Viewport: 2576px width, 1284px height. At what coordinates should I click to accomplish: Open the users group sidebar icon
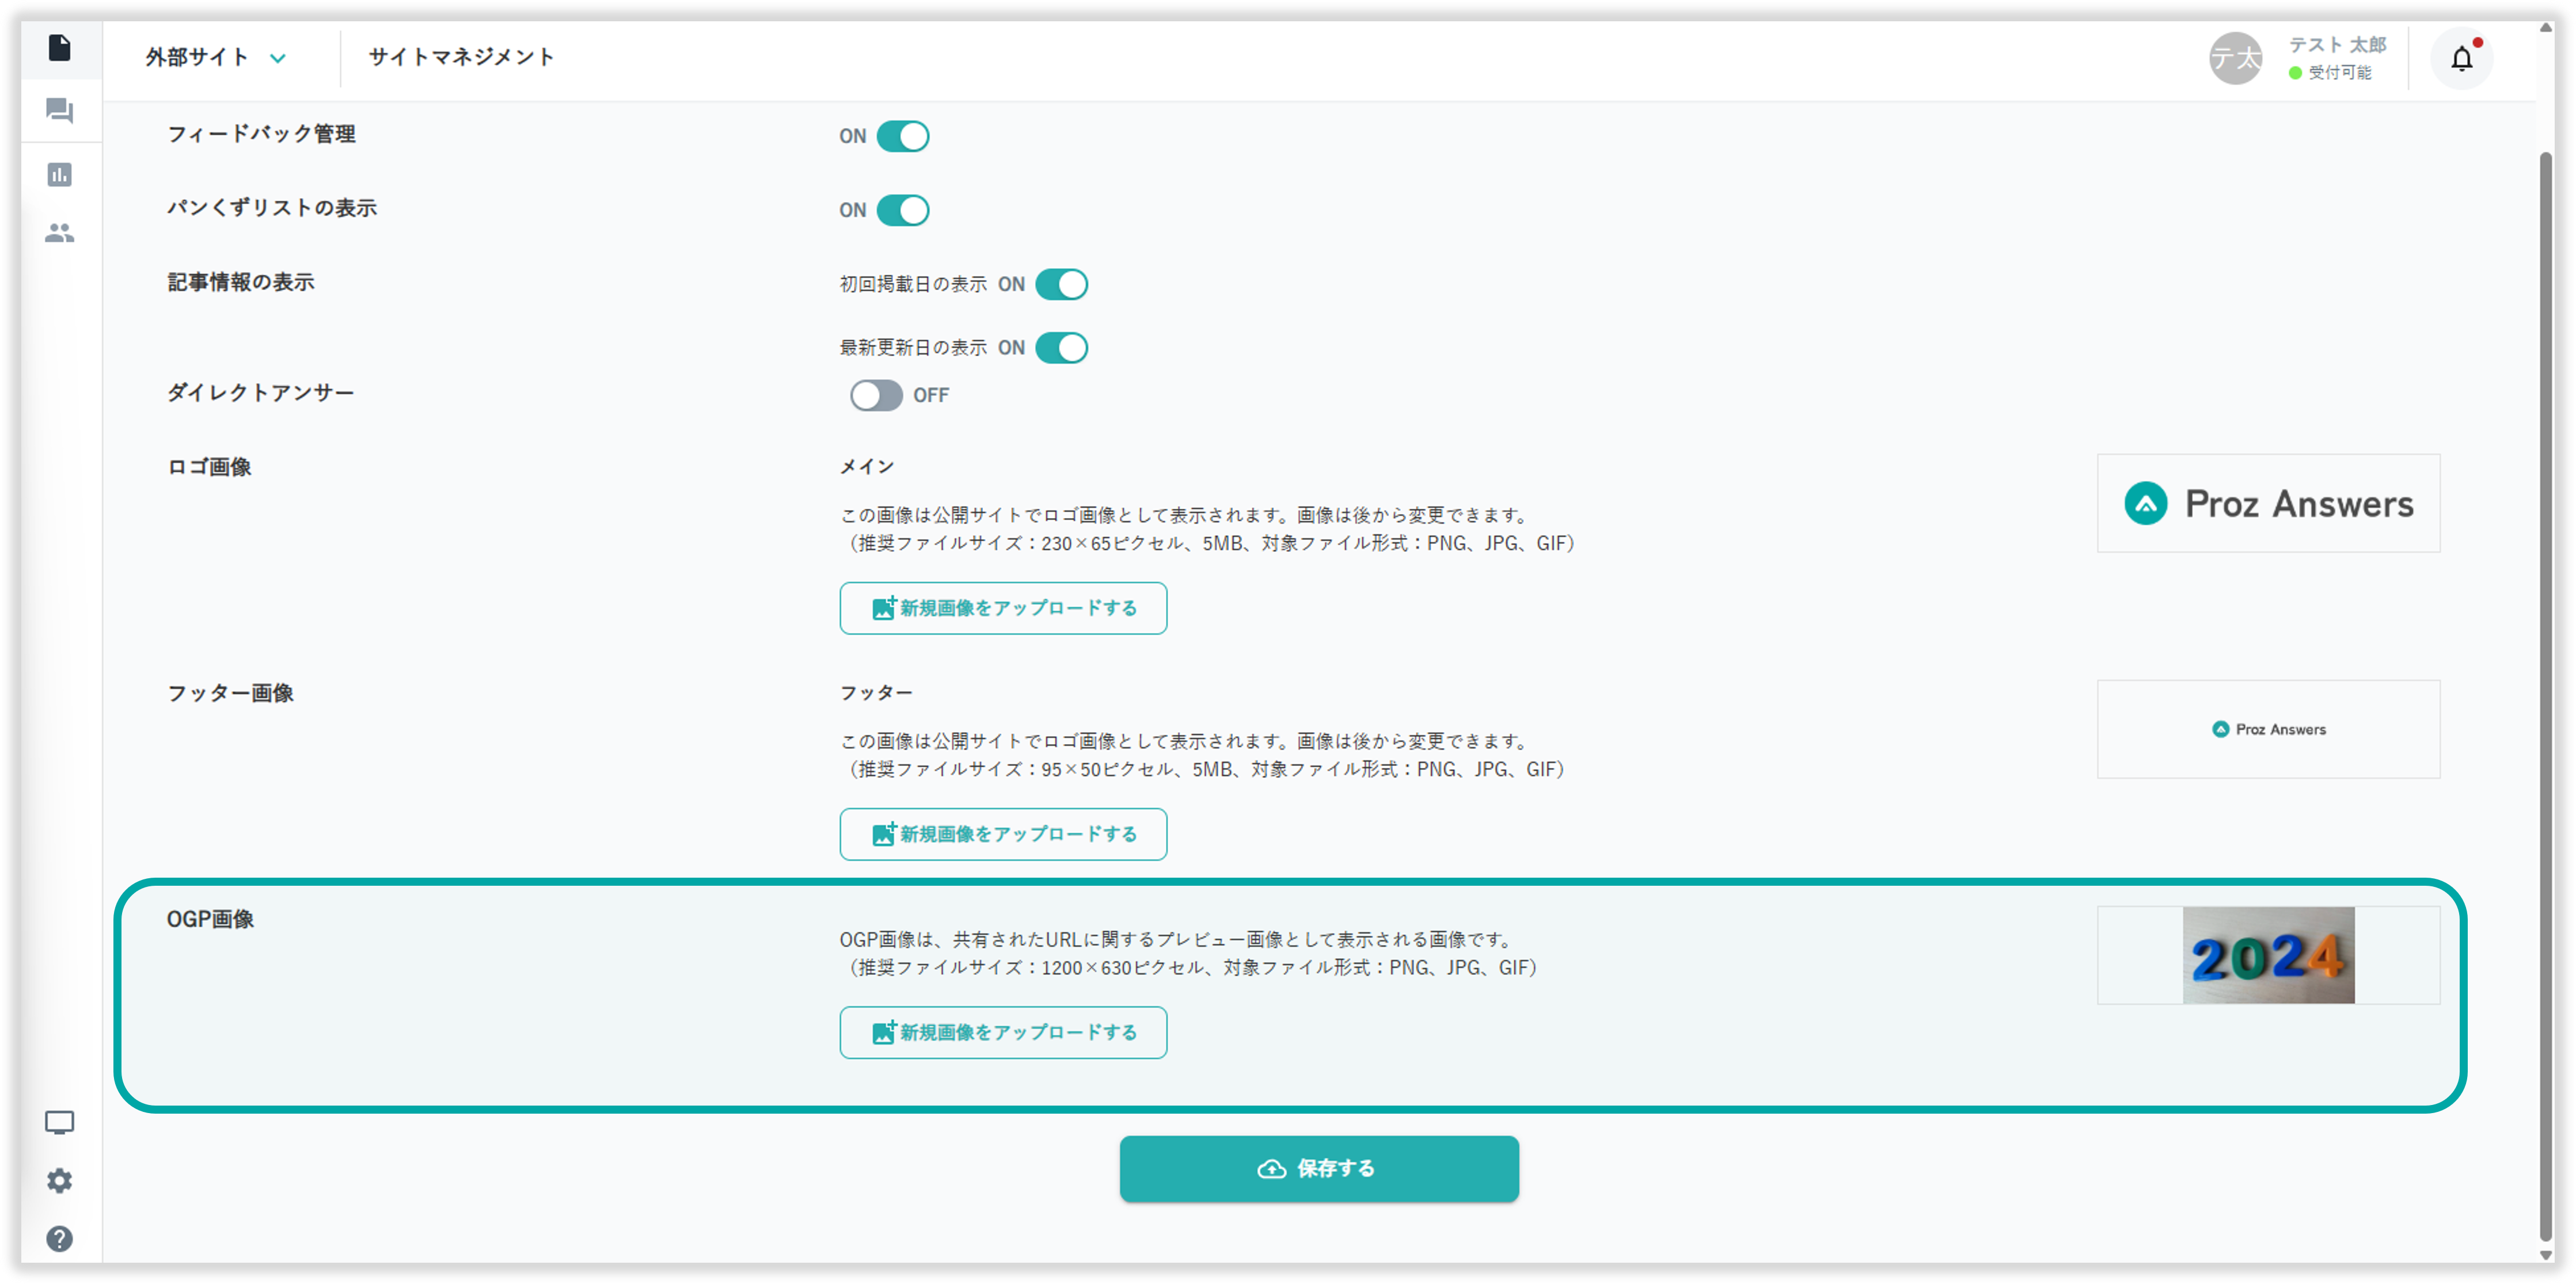[x=60, y=233]
